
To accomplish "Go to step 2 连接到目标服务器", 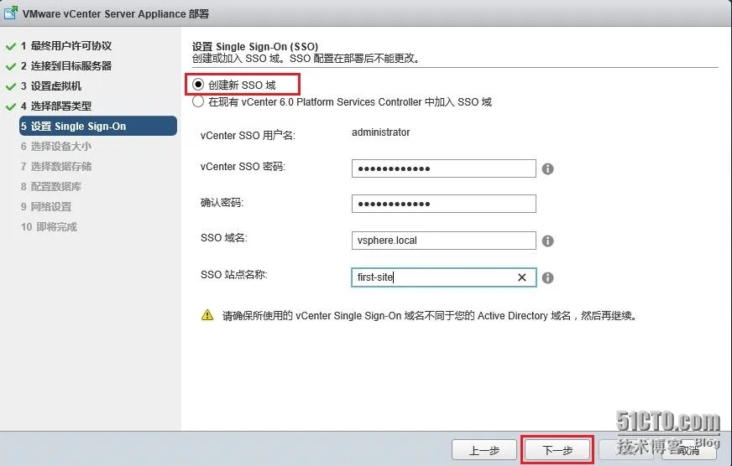I will tap(65, 65).
